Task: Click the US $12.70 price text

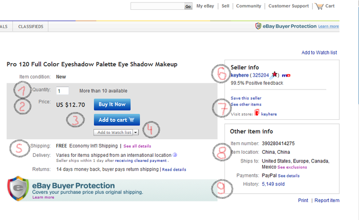Action: tap(70, 105)
